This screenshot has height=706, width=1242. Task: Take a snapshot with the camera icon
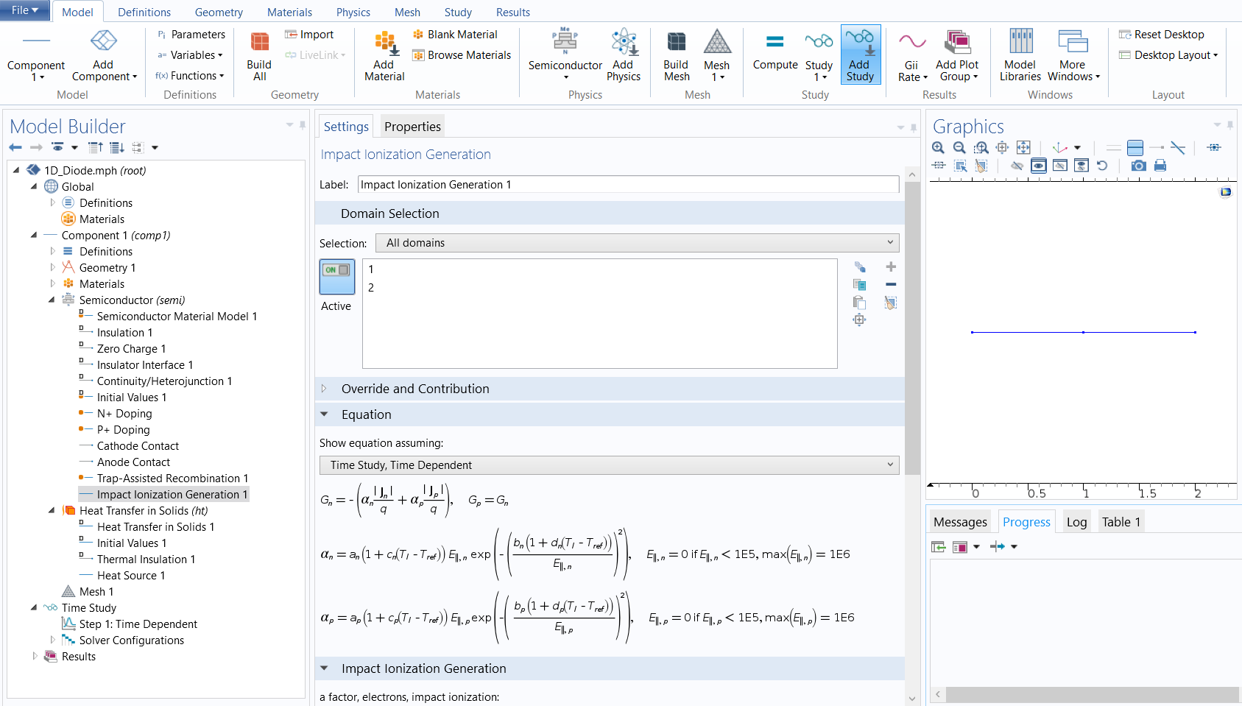tap(1138, 166)
